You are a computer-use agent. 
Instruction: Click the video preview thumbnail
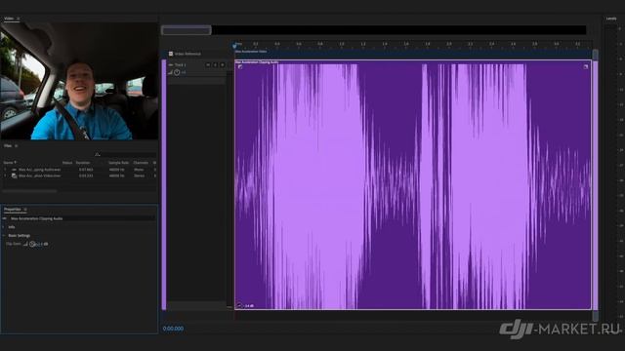[79, 81]
